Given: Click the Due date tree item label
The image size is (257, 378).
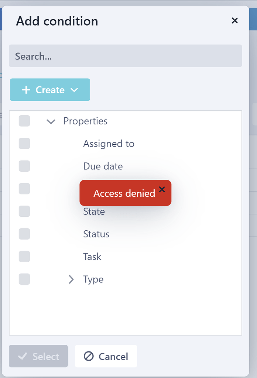Looking at the screenshot, I should [x=103, y=166].
